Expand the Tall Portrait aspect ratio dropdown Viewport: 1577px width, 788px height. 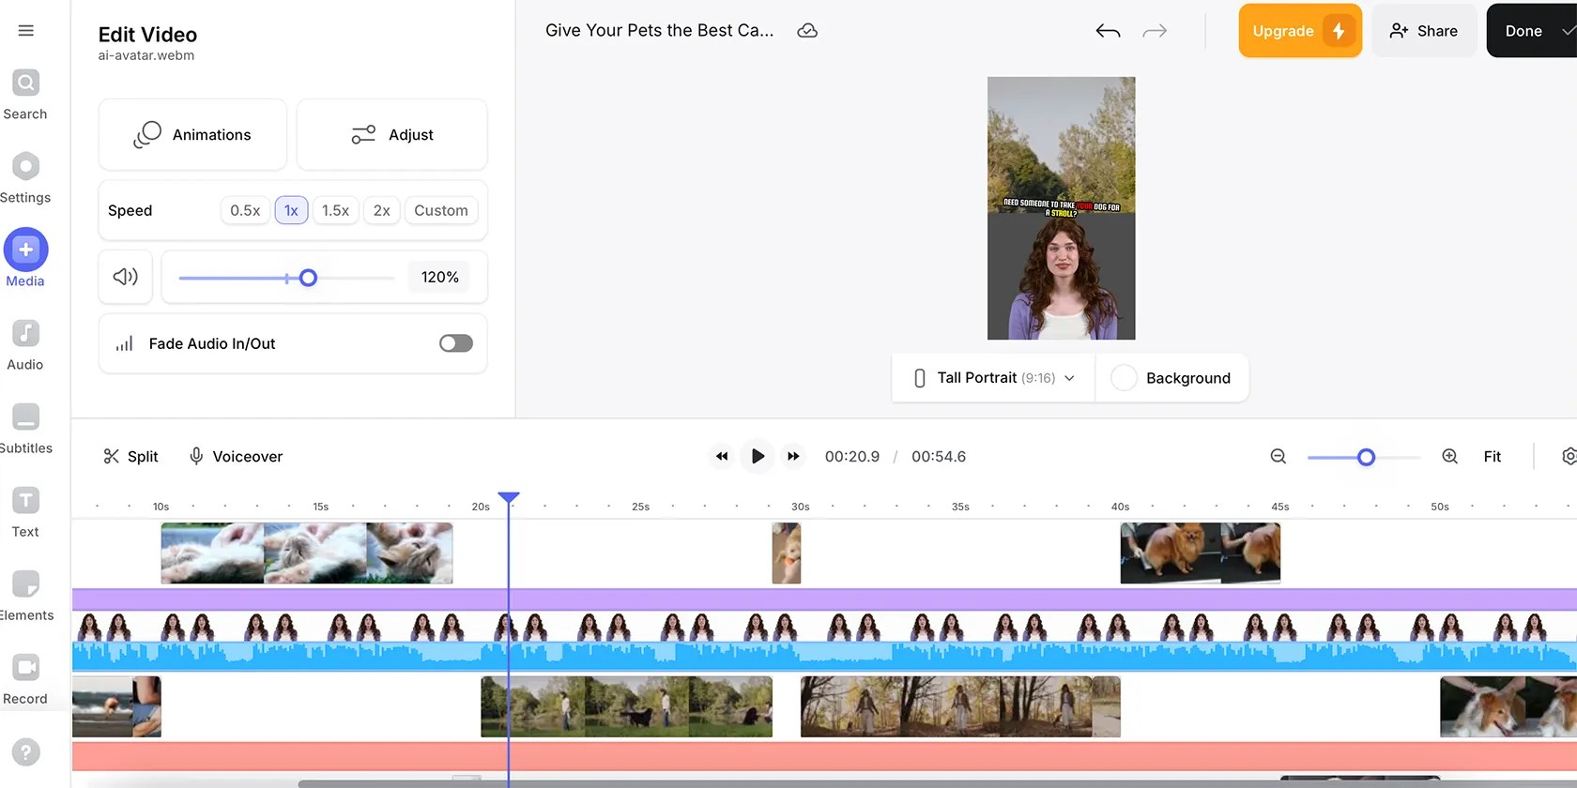click(x=994, y=378)
